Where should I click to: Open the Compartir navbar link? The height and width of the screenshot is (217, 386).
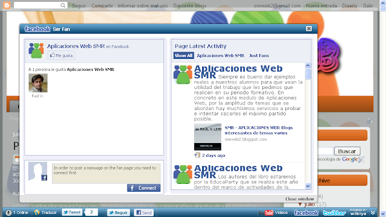[102, 5]
